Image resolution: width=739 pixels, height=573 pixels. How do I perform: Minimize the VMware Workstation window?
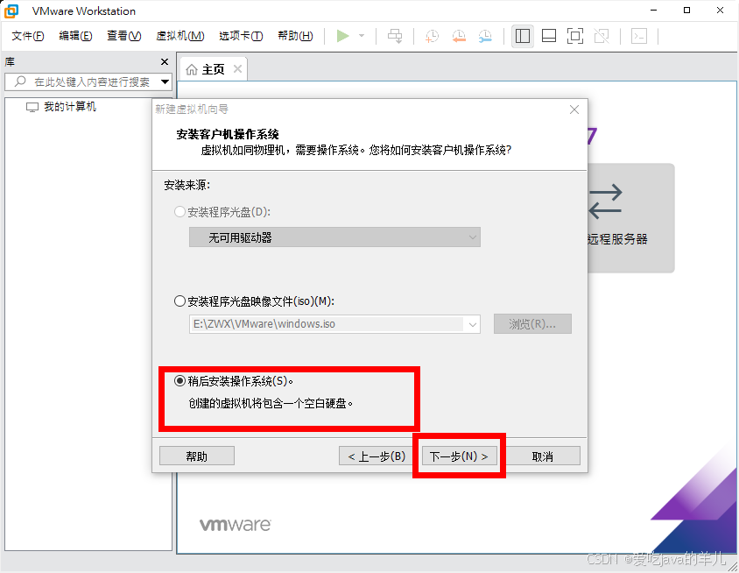coord(654,11)
